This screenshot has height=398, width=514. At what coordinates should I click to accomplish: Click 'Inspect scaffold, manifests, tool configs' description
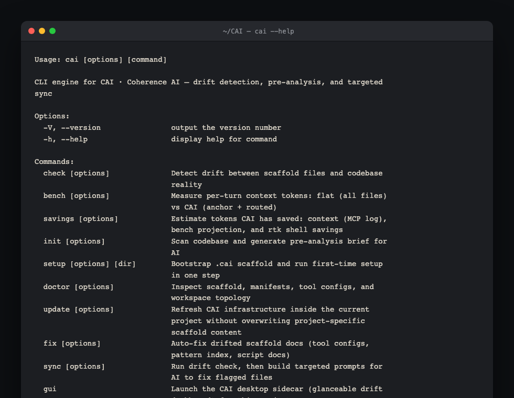[272, 287]
